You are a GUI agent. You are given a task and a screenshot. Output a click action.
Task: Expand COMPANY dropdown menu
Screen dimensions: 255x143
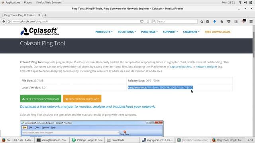point(191,32)
